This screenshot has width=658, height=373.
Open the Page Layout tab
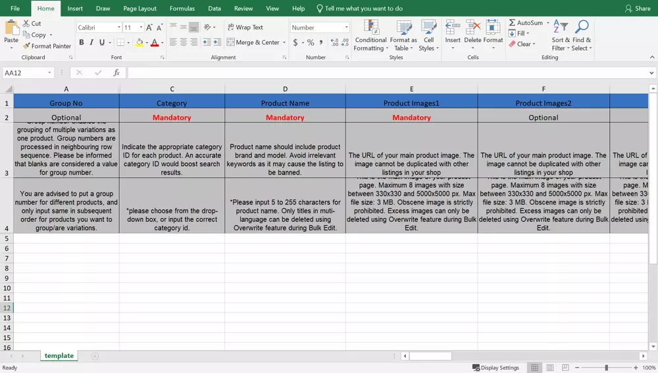tap(140, 9)
